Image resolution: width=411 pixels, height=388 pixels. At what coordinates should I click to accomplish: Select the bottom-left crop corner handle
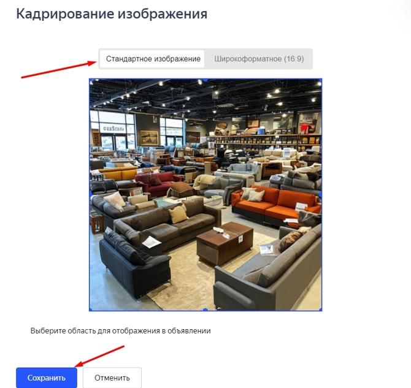point(90,310)
